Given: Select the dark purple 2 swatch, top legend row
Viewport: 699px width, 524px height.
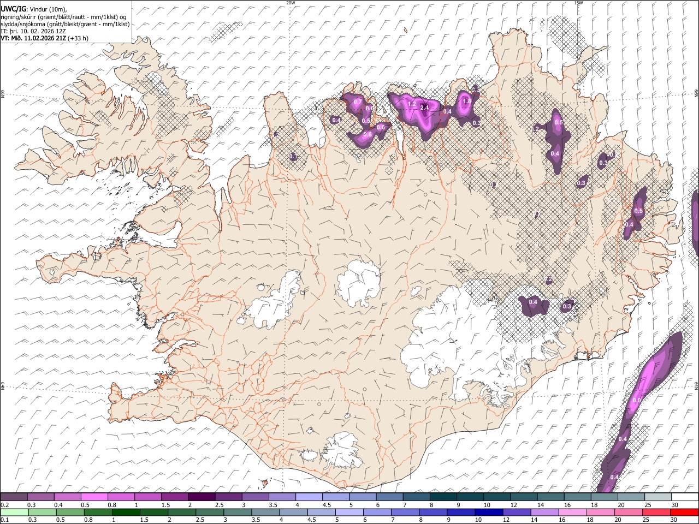Looking at the screenshot, I should click(201, 497).
